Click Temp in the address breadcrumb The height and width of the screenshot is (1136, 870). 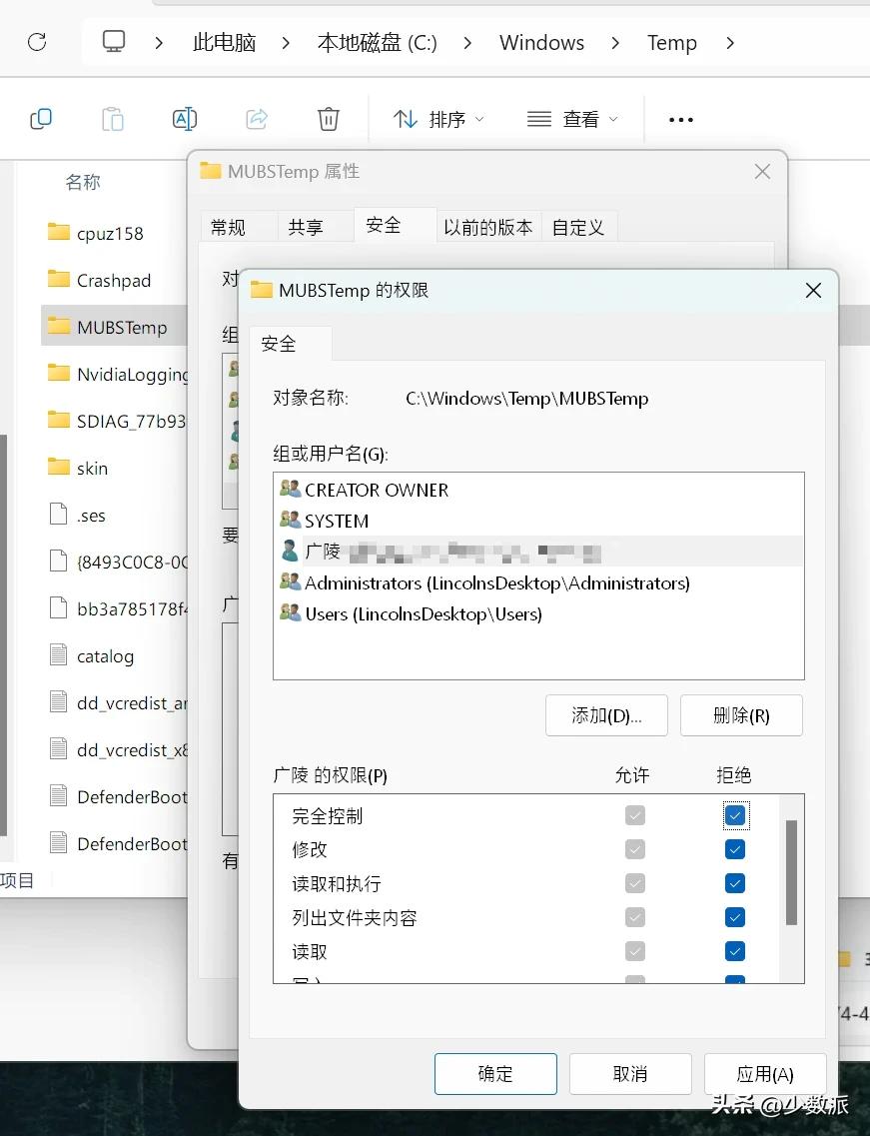(671, 43)
